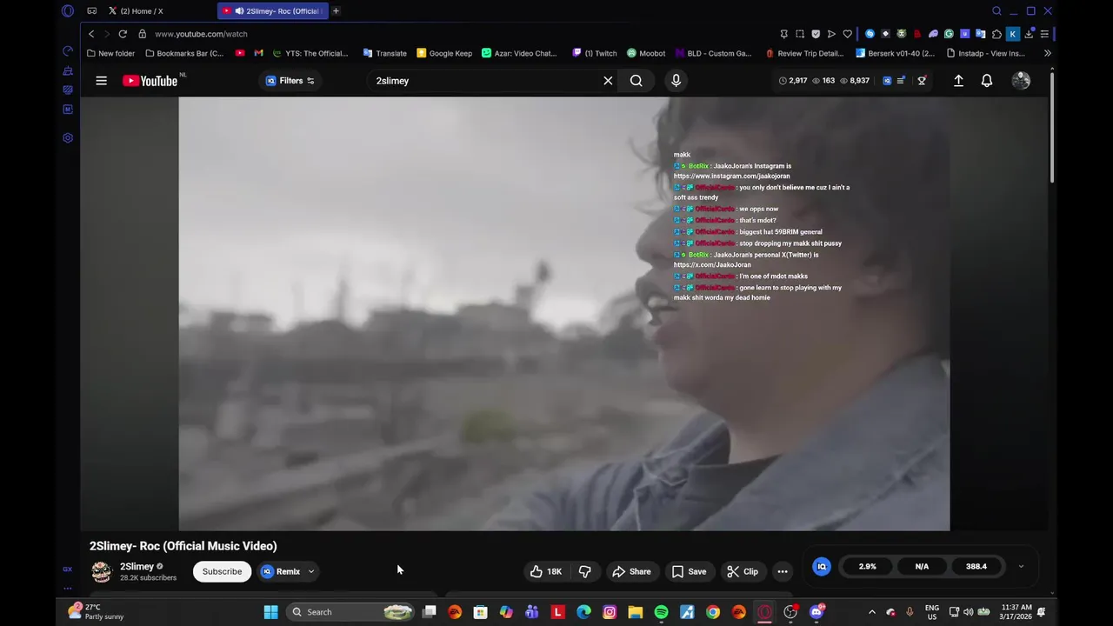Start voice search with microphone
Screen dimensions: 1113x626
(676, 81)
